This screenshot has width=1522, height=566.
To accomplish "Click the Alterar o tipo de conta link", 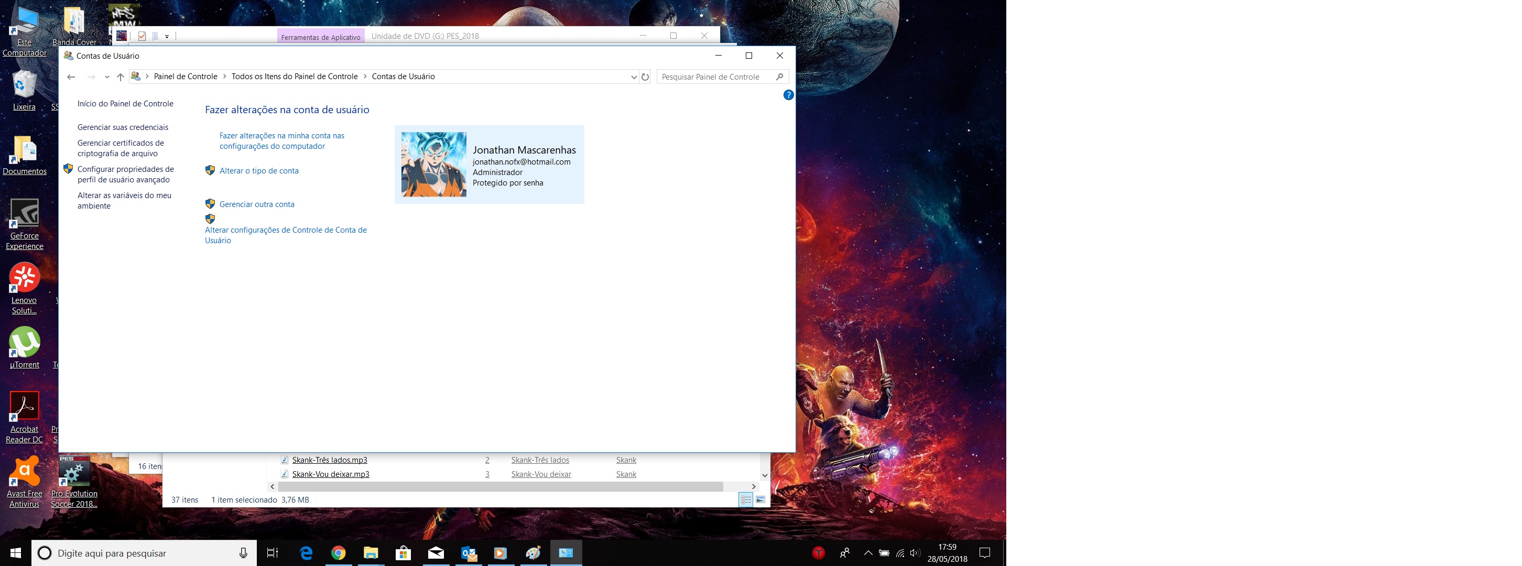I will [x=259, y=171].
